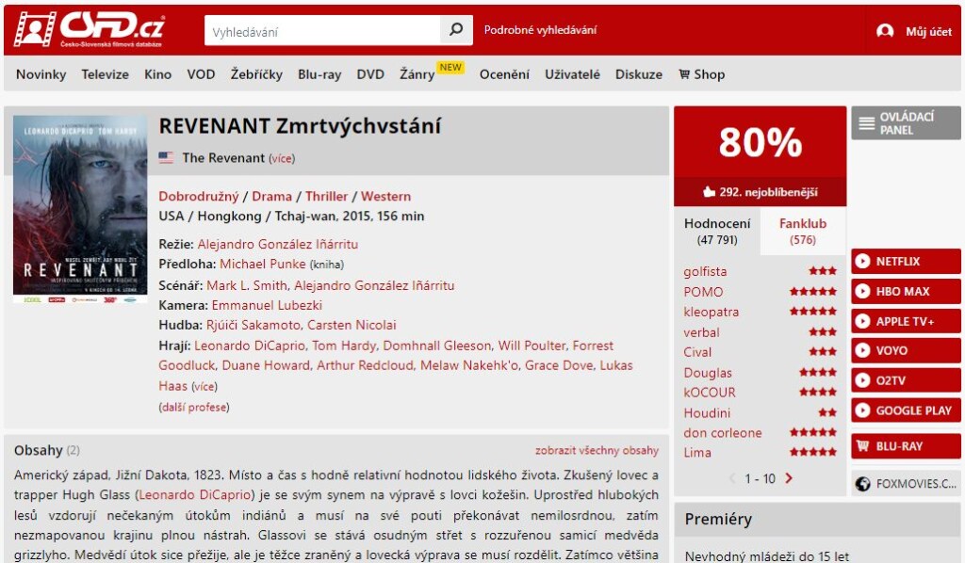Viewport: 965px width, 563px height.
Task: Open user don corleone profile
Action: pos(723,433)
